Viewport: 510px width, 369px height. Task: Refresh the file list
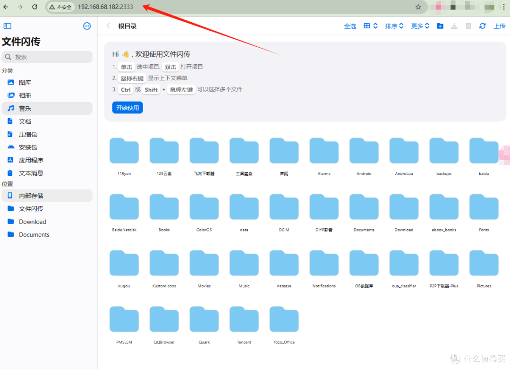tap(482, 26)
